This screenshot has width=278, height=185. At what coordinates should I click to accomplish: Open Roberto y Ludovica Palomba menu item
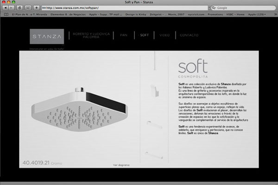(x=91, y=35)
